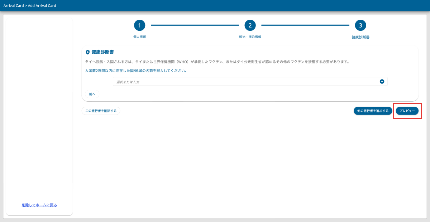The width and height of the screenshot is (430, 222).
Task: Click step circle 3 in the progress stepper
Action: [x=360, y=25]
